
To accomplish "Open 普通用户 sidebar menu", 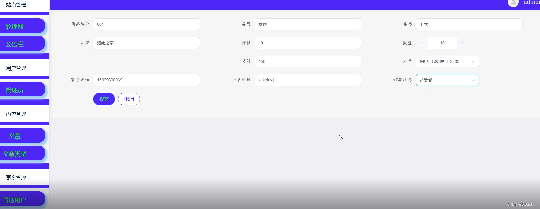I will 22,199.
